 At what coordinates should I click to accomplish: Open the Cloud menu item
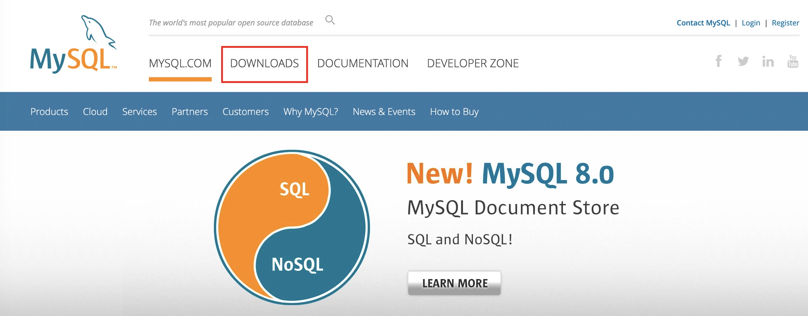[95, 112]
